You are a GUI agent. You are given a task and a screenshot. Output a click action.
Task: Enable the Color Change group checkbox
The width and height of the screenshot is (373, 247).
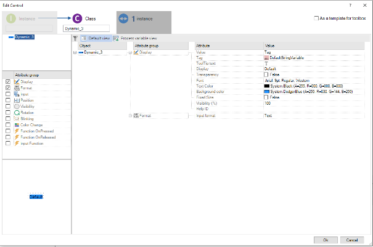tap(8, 125)
